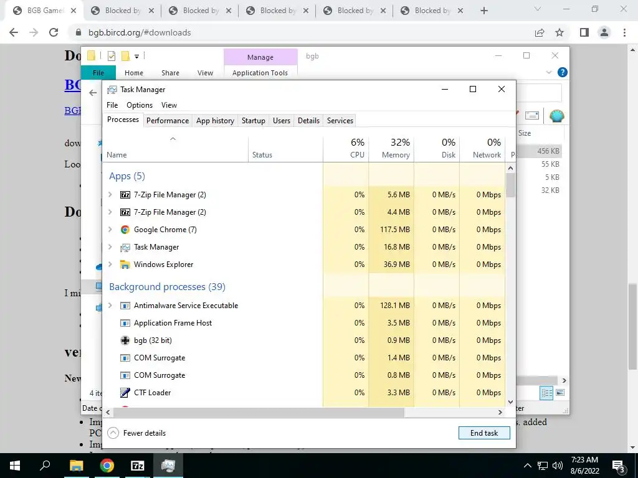The height and width of the screenshot is (478, 638).
Task: Click the Chrome share page icon
Action: [540, 32]
